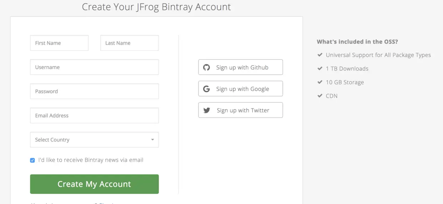Click the Twitter bird logo icon
The image size is (443, 204).
tap(206, 110)
